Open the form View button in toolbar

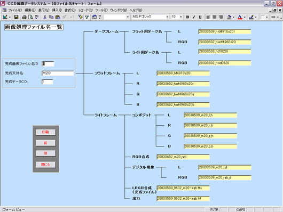coord(5,17)
